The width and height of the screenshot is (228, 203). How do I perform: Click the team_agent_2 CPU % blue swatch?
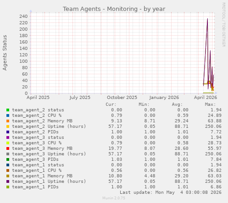coord(8,115)
